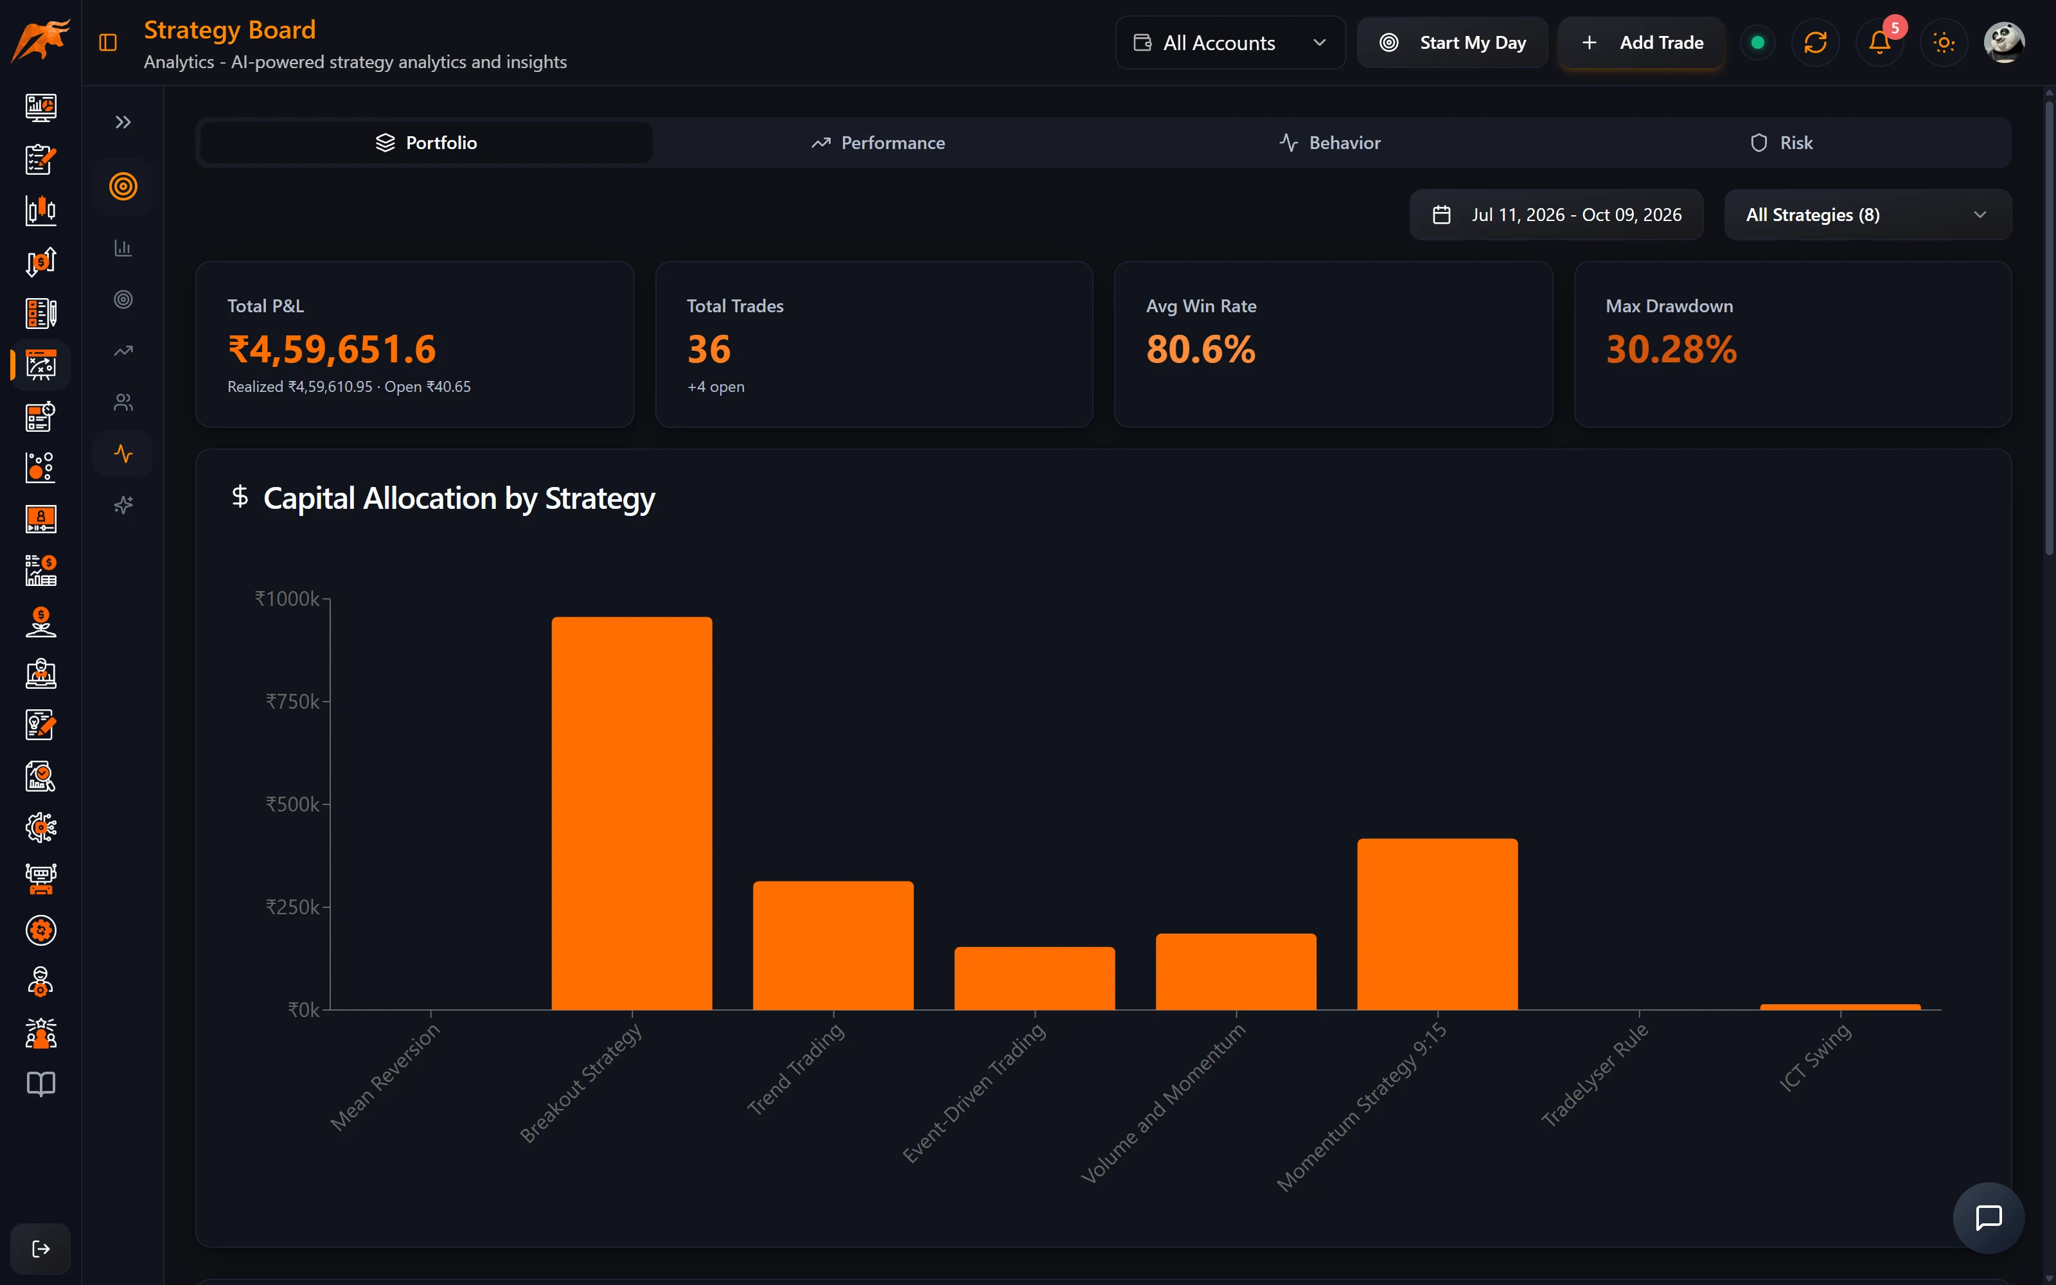Toggle the sidebar panel icon beside title

click(108, 42)
